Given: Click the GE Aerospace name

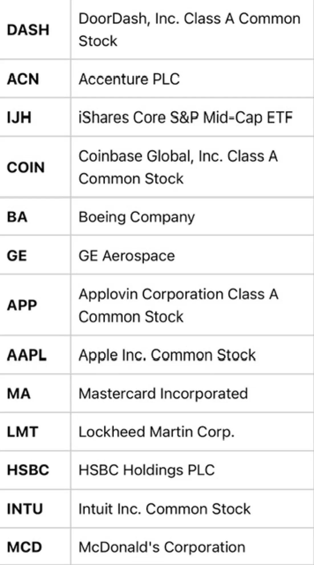Looking at the screenshot, I should coord(127,256).
